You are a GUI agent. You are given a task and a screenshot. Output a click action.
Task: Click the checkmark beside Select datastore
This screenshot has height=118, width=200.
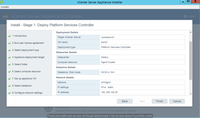[9, 86]
